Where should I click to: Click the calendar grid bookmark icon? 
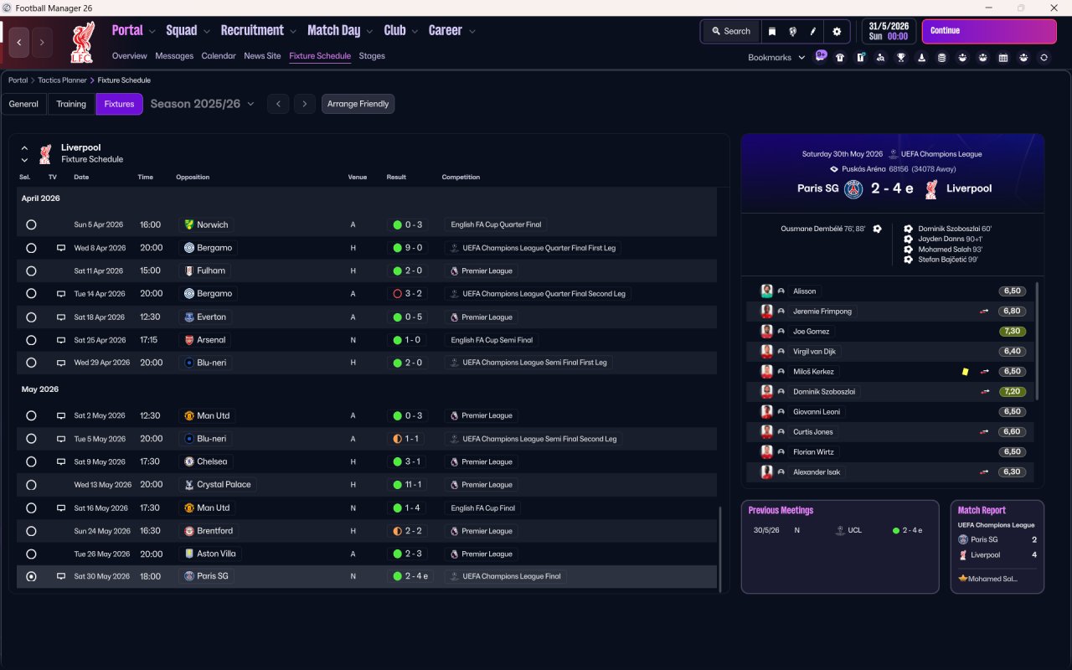point(1003,58)
